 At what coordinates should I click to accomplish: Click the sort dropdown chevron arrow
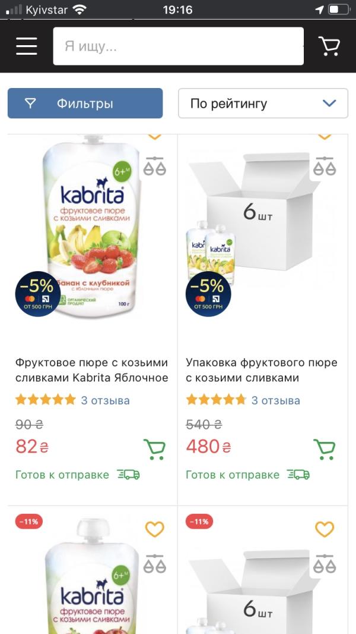click(329, 103)
